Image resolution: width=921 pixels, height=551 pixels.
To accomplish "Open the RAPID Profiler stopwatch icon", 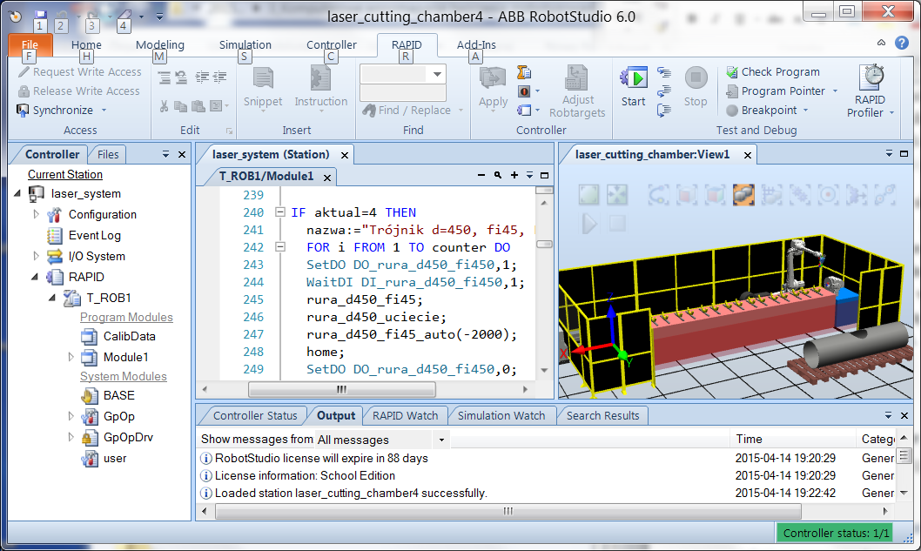I will [x=871, y=77].
